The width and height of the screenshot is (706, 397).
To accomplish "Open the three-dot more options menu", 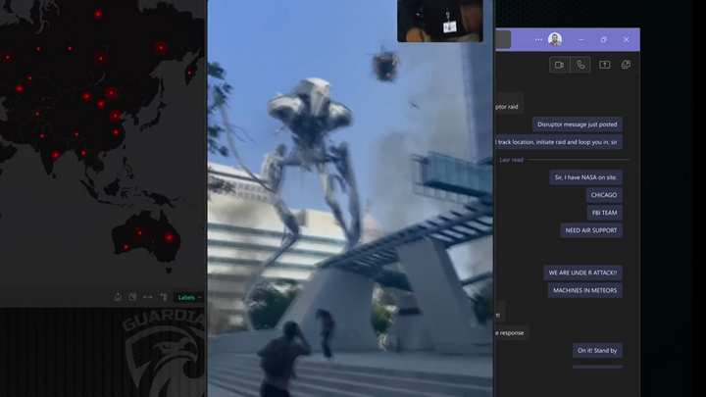I will 538,39.
